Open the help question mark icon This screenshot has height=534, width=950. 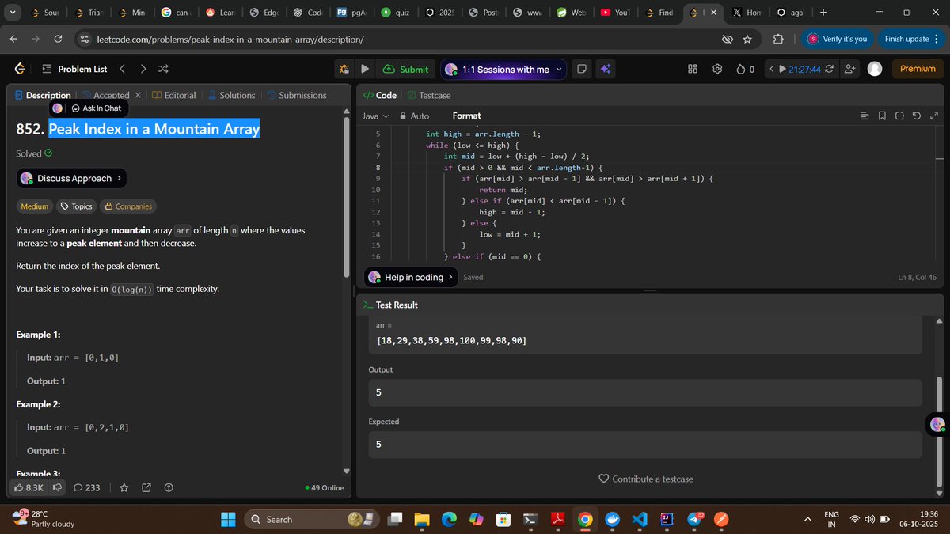(x=168, y=488)
